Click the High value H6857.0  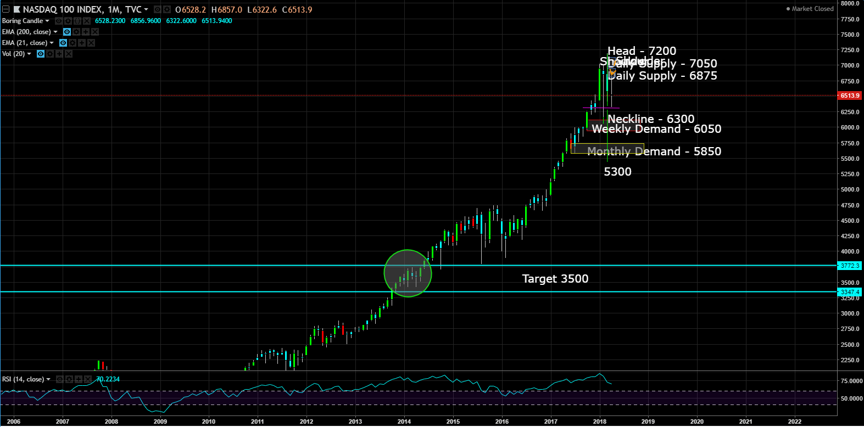click(226, 9)
